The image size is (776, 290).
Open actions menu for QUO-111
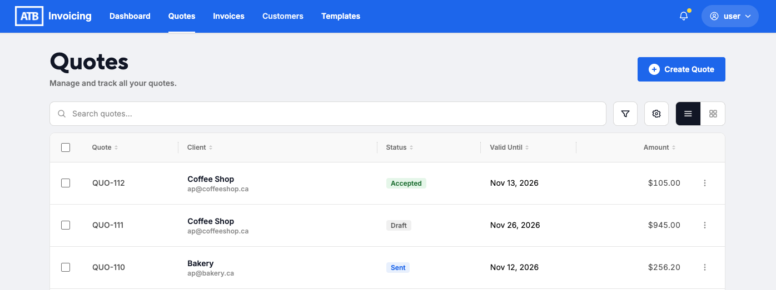click(x=705, y=225)
